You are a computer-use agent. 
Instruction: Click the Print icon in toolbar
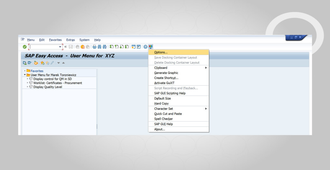tap(94, 47)
